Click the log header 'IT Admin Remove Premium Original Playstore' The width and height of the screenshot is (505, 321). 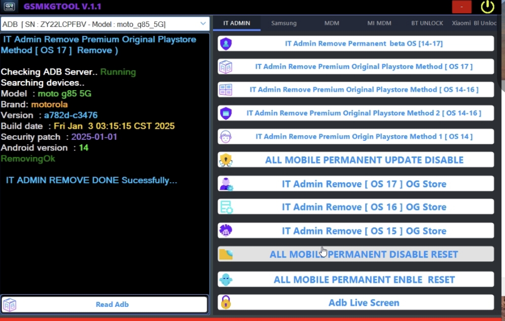pyautogui.click(x=99, y=39)
